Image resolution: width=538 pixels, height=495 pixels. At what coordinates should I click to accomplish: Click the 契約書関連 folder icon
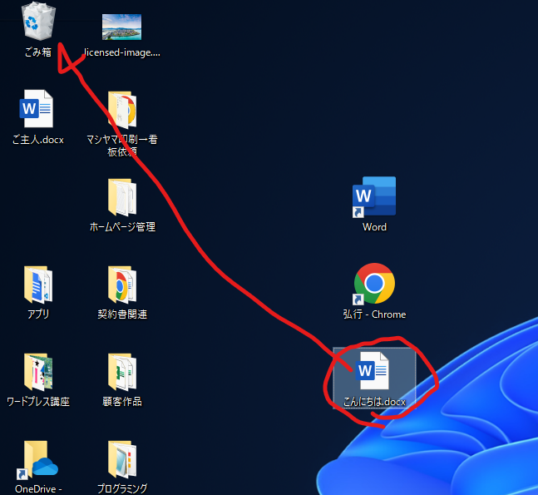click(x=121, y=285)
